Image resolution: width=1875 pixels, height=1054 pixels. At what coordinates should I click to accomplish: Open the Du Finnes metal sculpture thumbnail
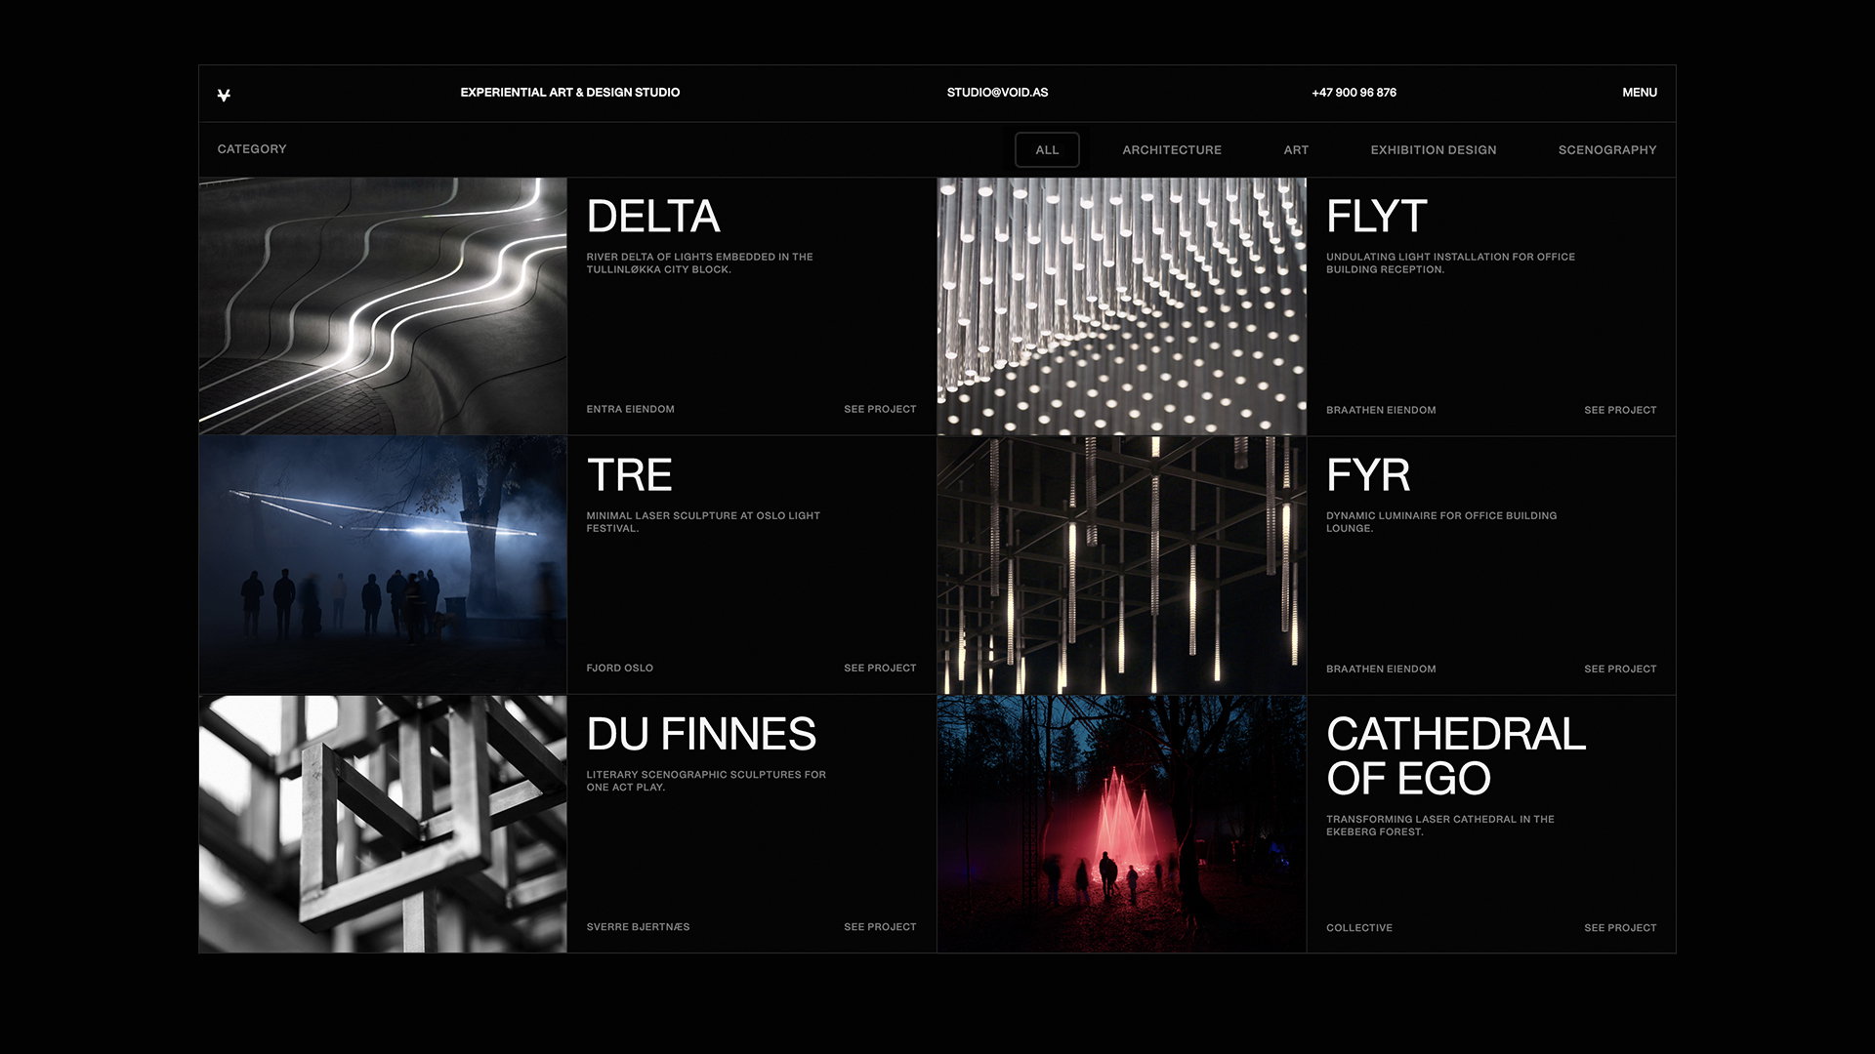click(x=383, y=824)
